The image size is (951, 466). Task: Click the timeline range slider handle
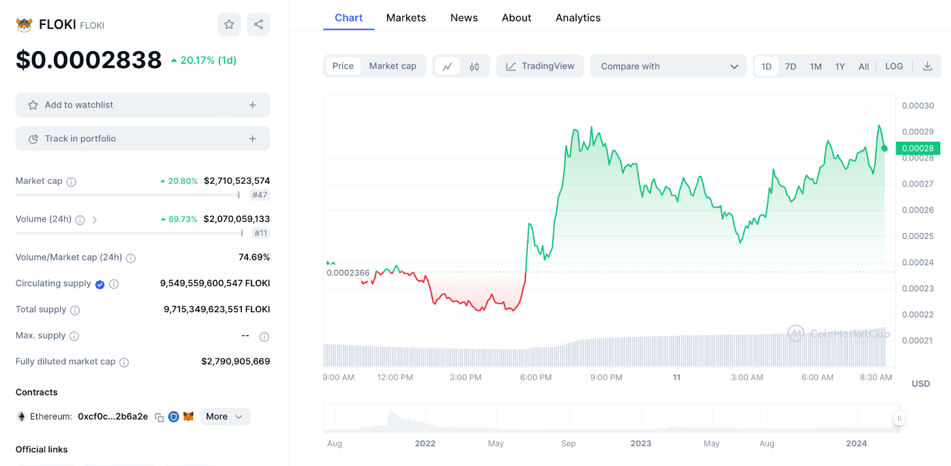point(899,418)
